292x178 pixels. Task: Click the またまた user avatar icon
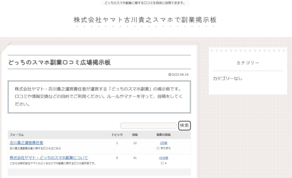point(158,148)
